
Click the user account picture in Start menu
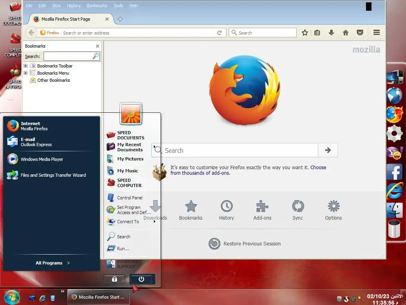point(131,114)
